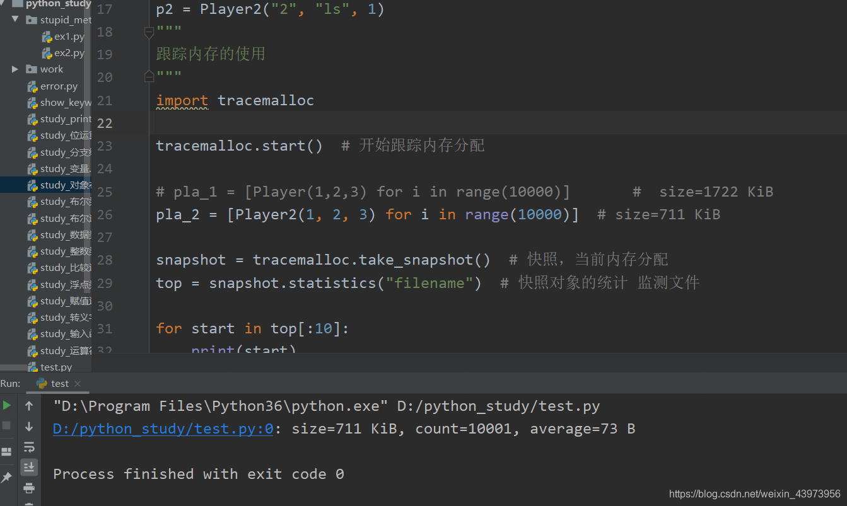Click 'tracemalloc.take_snapshot()' call

tap(371, 260)
